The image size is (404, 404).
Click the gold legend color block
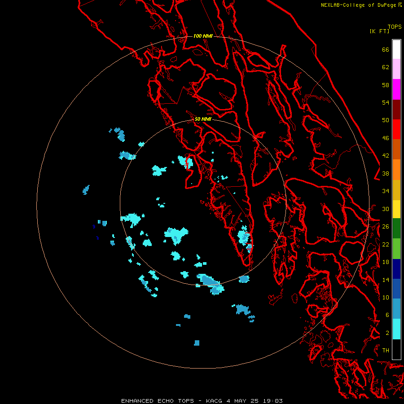coord(396,190)
